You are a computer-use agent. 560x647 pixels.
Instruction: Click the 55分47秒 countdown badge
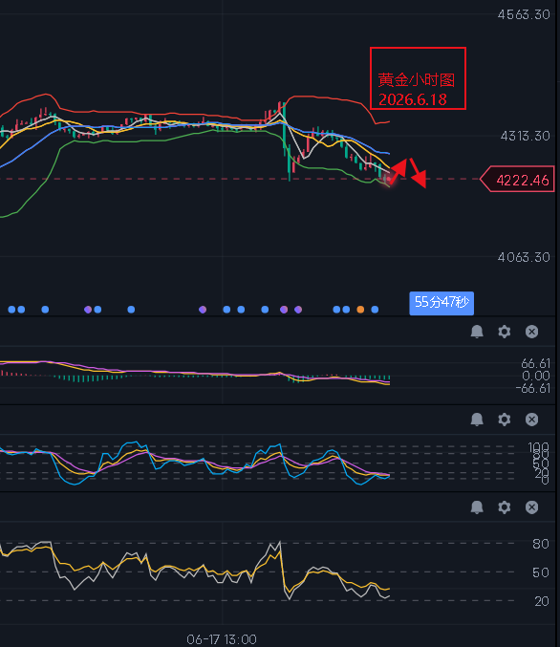click(442, 303)
